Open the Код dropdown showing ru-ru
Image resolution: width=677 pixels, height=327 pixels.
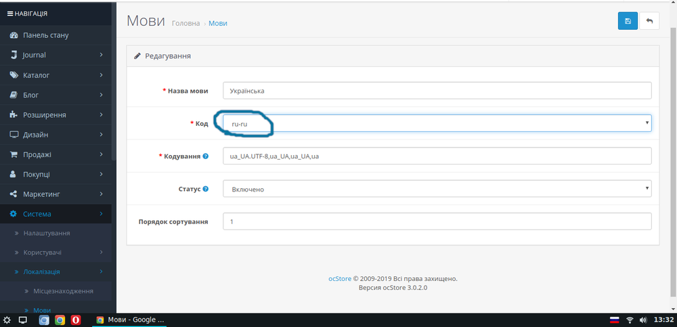(437, 123)
